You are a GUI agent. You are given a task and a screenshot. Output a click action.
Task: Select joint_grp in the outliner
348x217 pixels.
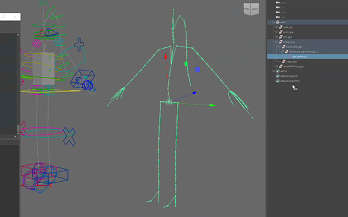[x=288, y=32]
